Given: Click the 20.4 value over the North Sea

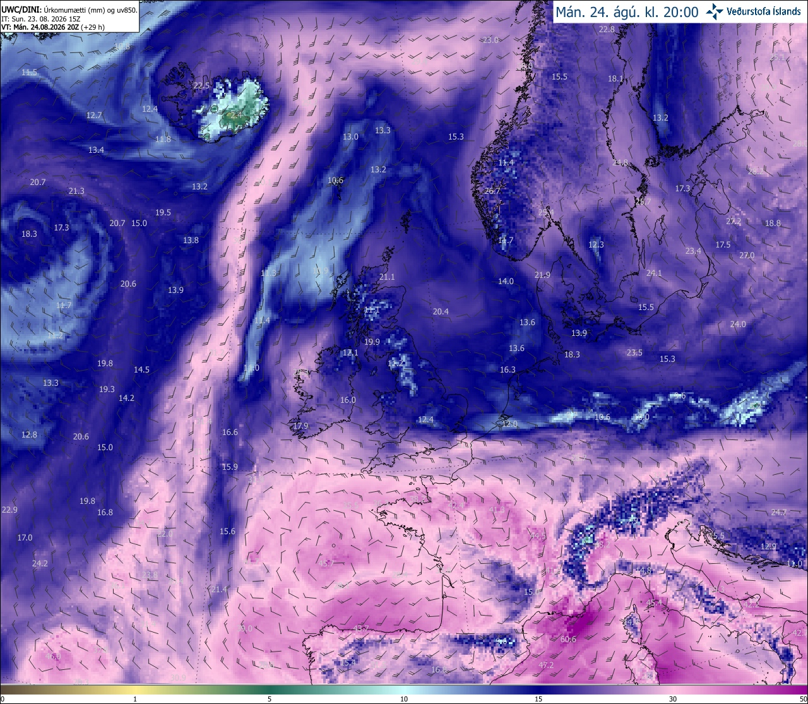Looking at the screenshot, I should point(441,311).
